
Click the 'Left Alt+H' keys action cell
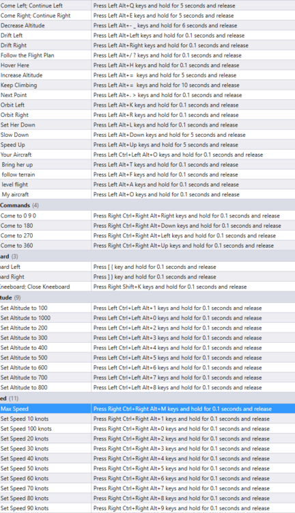[193, 65]
